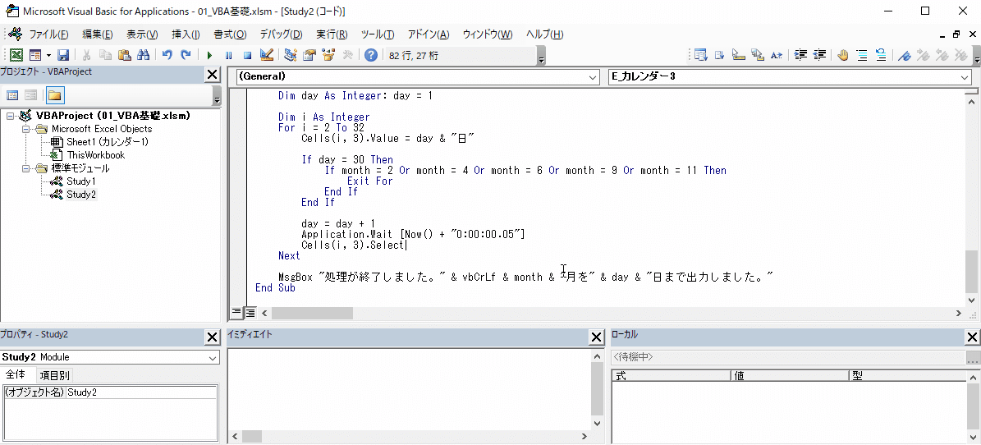The height and width of the screenshot is (445, 981).
Task: Click the Break pause icon
Action: click(x=229, y=55)
